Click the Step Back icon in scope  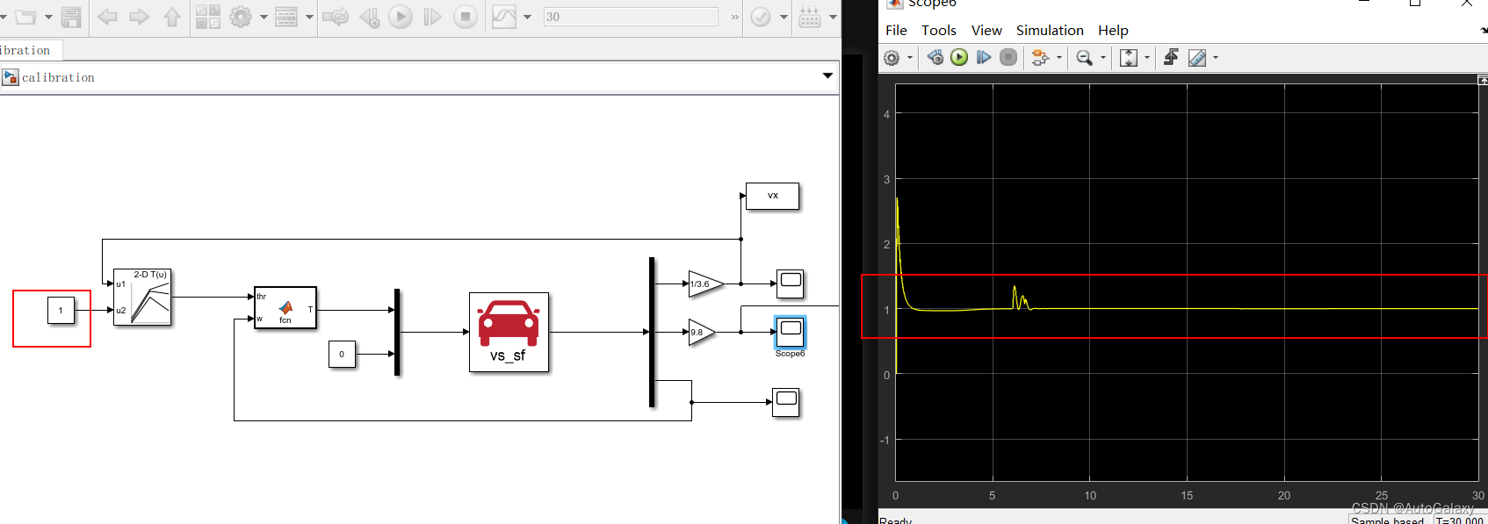coord(935,58)
